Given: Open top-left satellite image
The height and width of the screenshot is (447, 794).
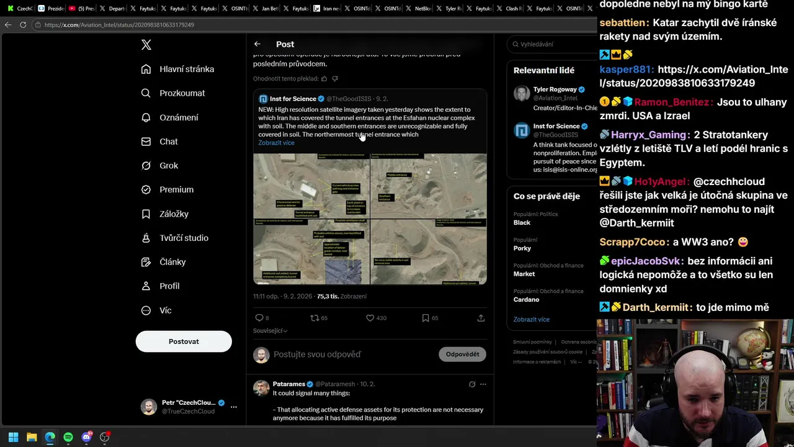Looking at the screenshot, I should pos(311,186).
